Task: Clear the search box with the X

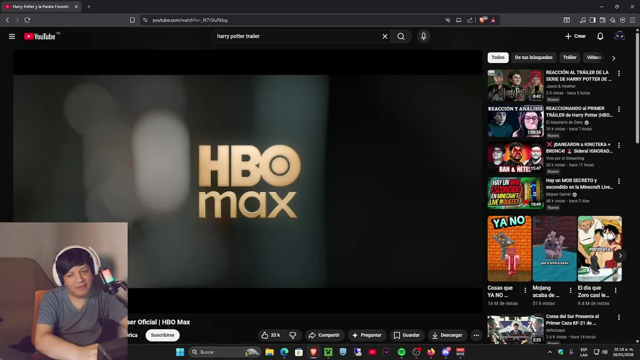Action: click(385, 36)
